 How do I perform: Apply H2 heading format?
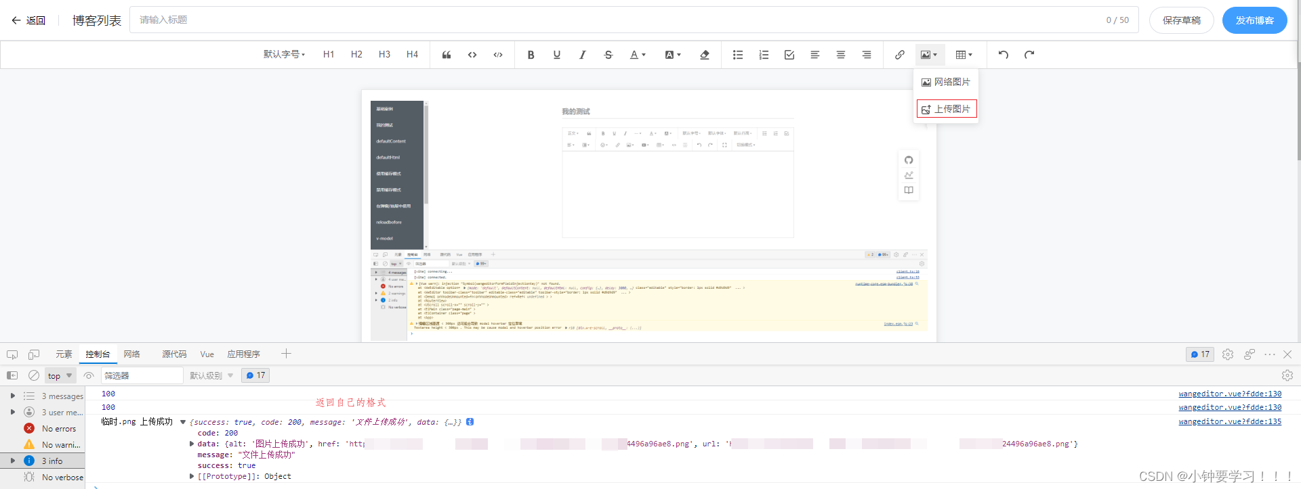356,55
